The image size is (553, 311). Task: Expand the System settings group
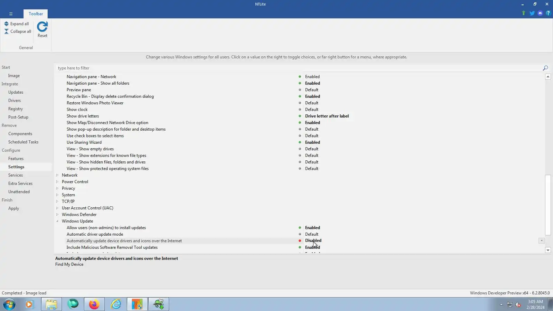pyautogui.click(x=57, y=195)
